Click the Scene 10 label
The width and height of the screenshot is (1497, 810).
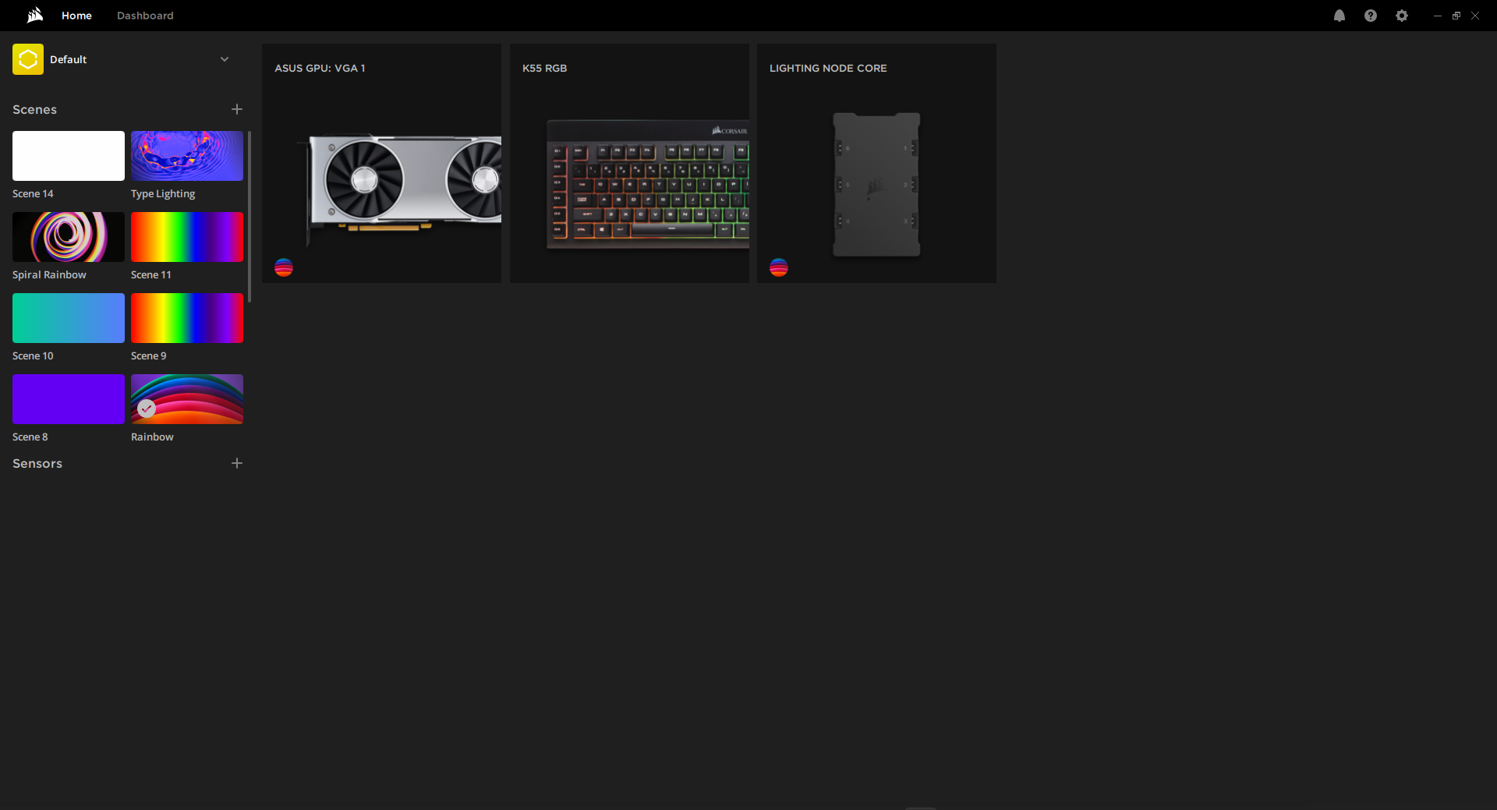pos(33,355)
